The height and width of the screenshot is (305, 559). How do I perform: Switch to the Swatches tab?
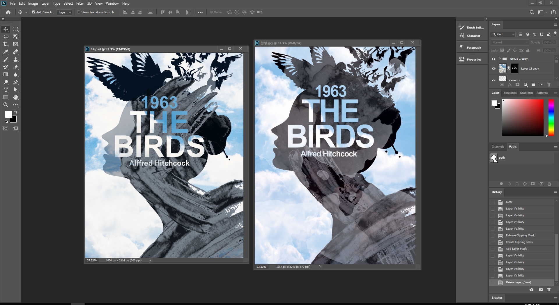point(510,93)
